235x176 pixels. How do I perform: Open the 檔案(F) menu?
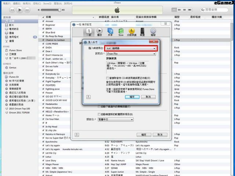(7, 3)
